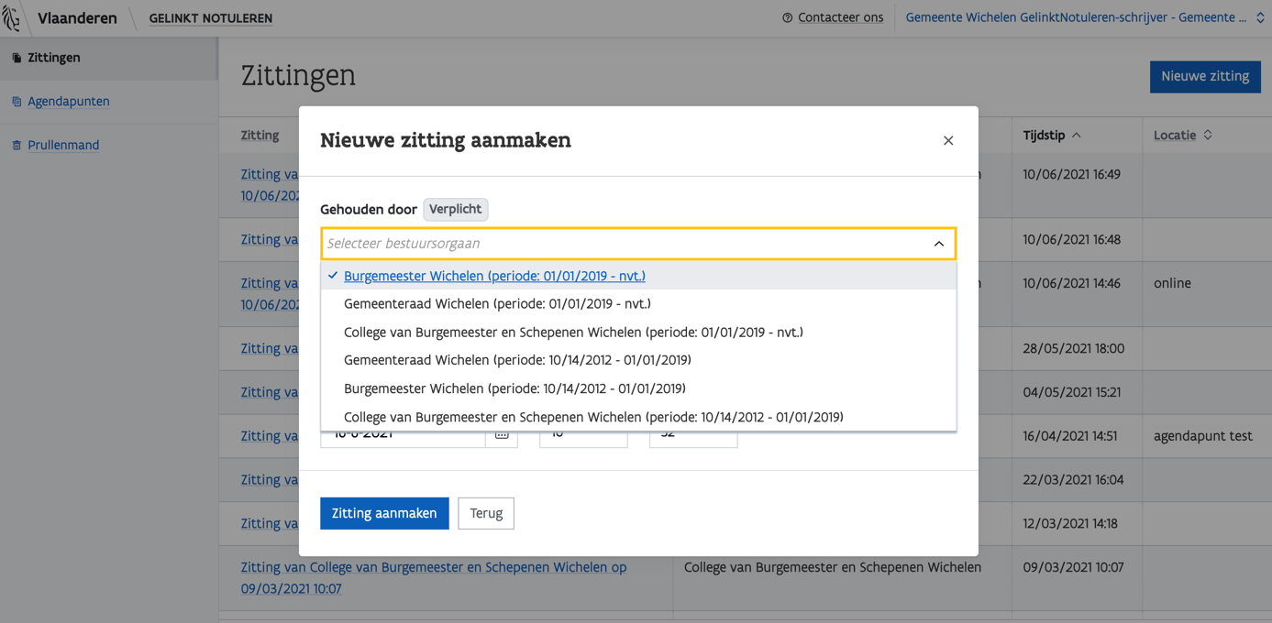The width and height of the screenshot is (1272, 623).
Task: Open the Contacteer ons link
Action: click(x=840, y=17)
